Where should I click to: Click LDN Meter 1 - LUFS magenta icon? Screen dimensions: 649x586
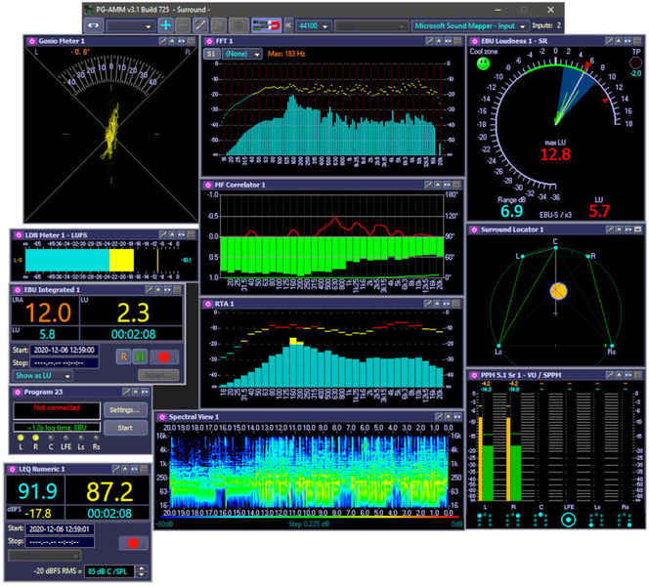pos(19,235)
